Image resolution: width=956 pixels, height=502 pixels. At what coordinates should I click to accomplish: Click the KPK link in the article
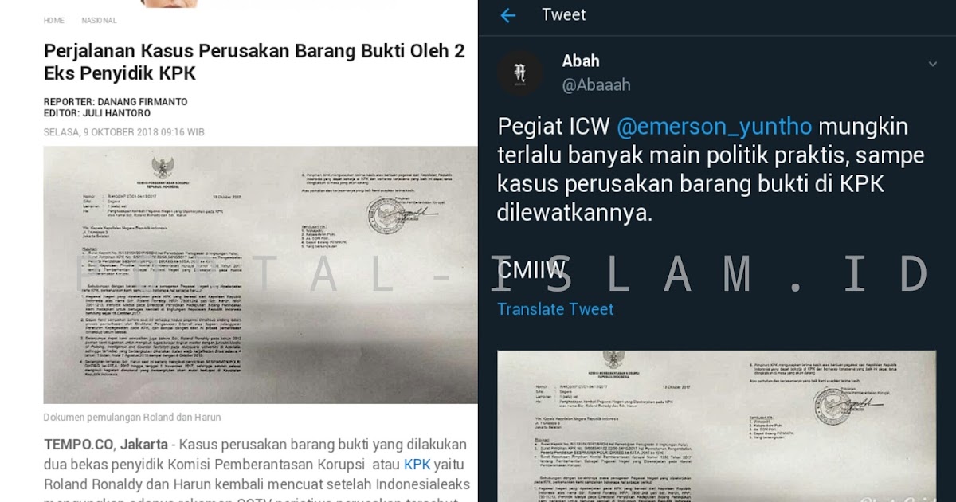pyautogui.click(x=417, y=465)
